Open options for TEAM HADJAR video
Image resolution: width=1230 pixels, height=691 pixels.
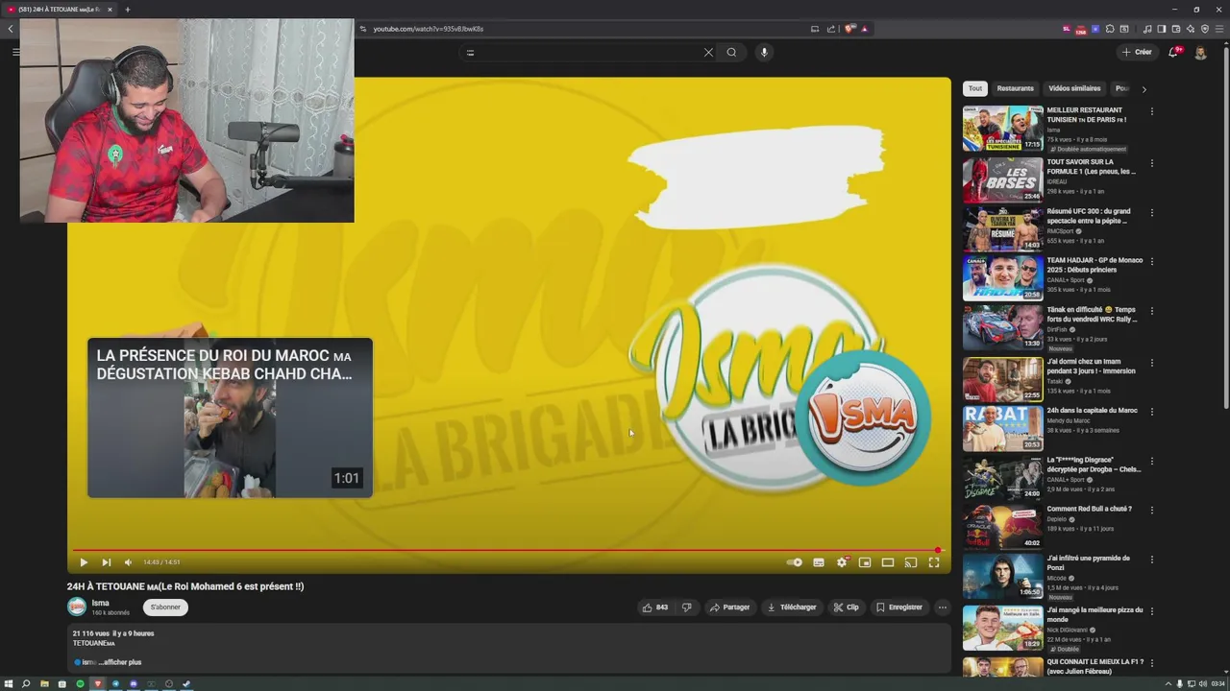click(x=1151, y=261)
